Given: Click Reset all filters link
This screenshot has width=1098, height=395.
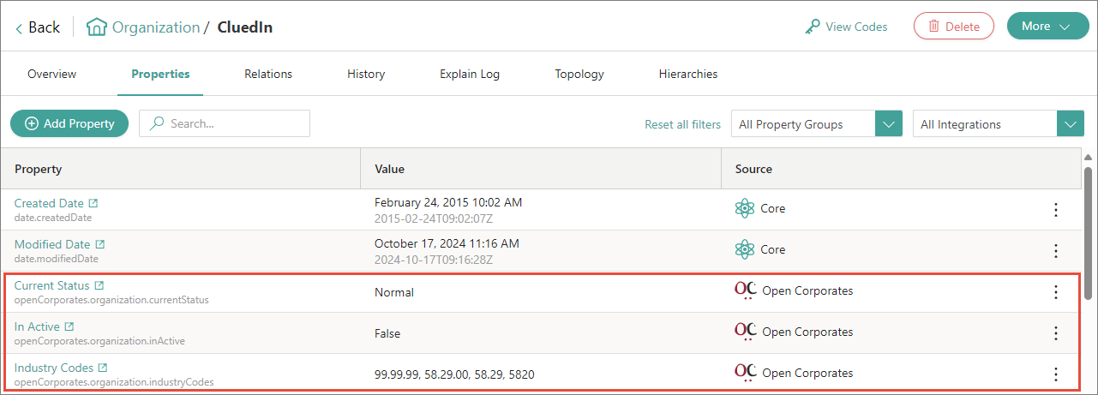Looking at the screenshot, I should point(682,124).
